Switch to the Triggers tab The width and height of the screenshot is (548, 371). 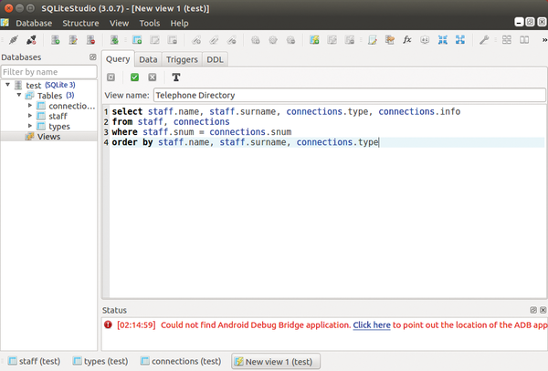coord(182,59)
